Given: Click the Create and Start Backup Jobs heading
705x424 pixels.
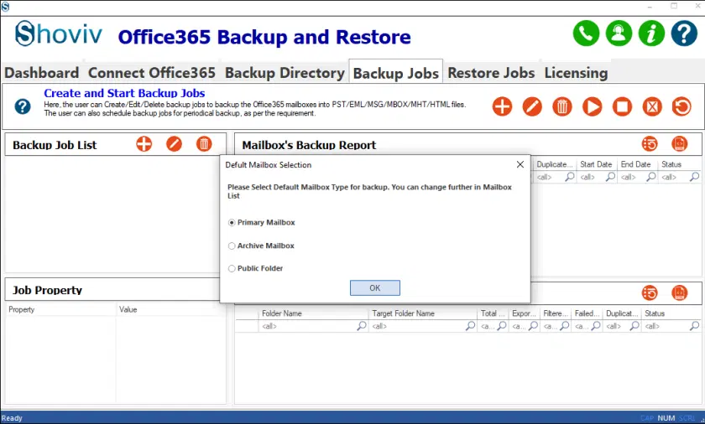Looking at the screenshot, I should [124, 93].
